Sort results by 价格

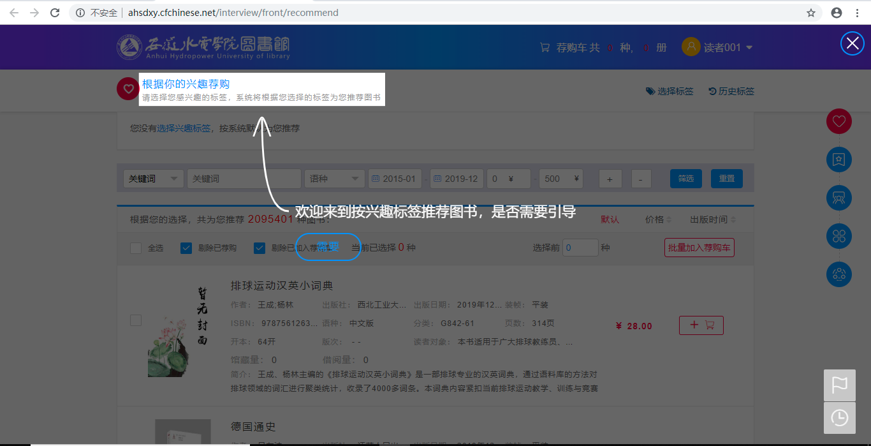point(658,219)
